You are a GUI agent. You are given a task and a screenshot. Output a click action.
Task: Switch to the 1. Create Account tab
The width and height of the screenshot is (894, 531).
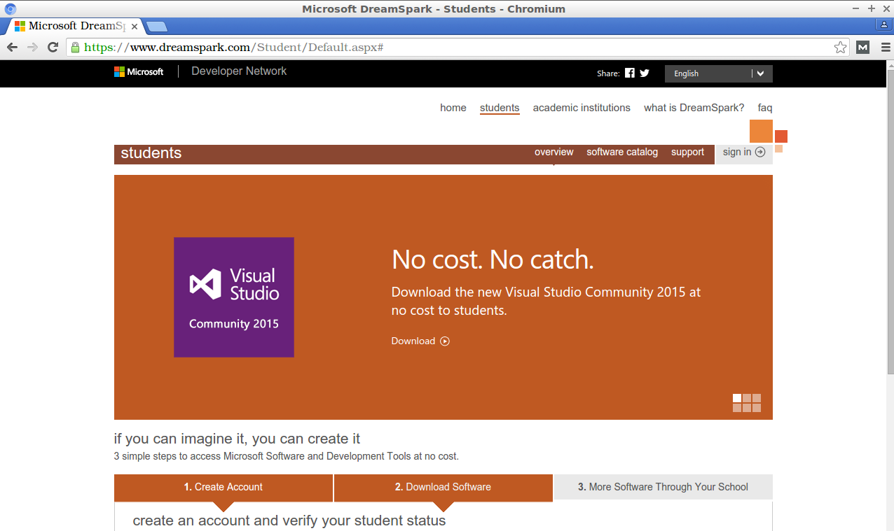point(224,487)
